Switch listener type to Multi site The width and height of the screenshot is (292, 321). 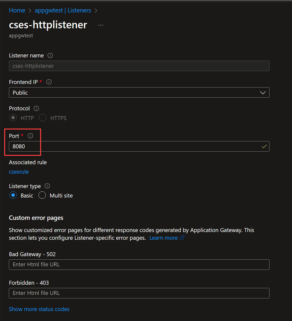pos(42,195)
